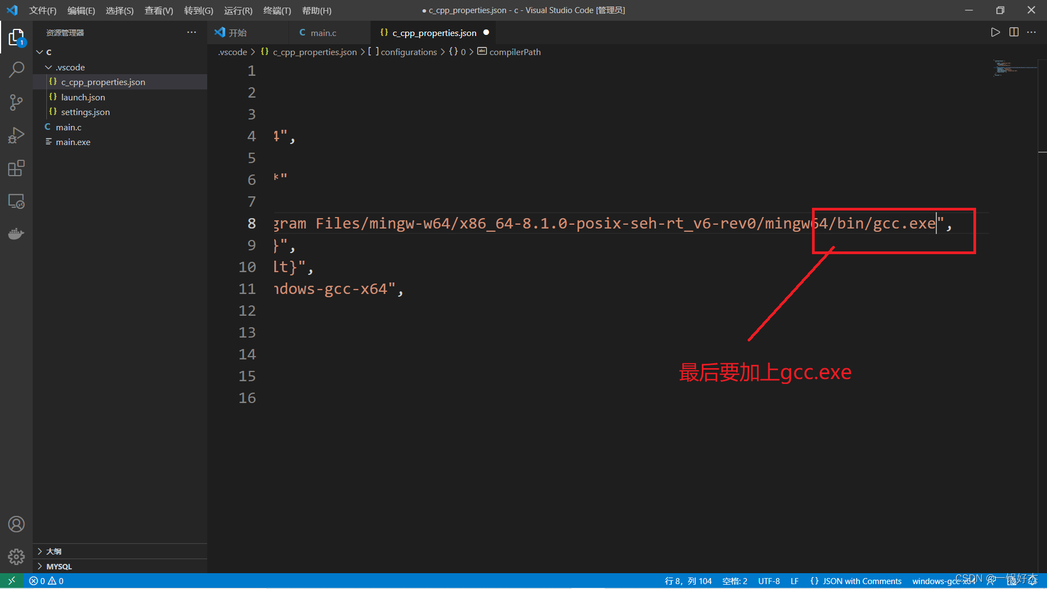The width and height of the screenshot is (1047, 589).
Task: Select main.exe in file tree
Action: coord(120,142)
